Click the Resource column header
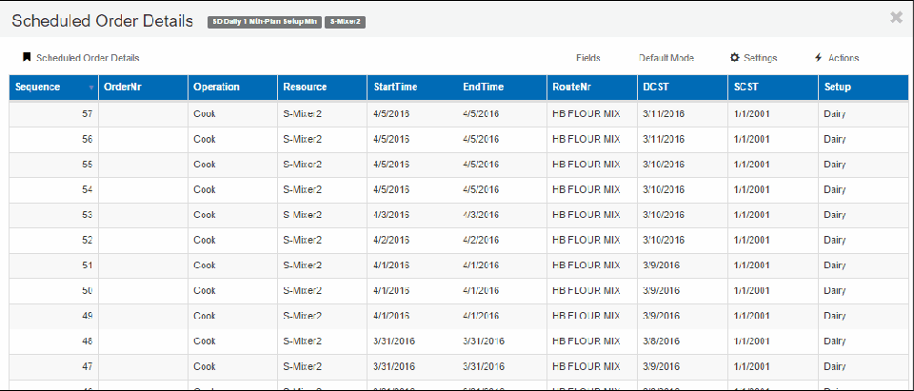 tap(305, 88)
